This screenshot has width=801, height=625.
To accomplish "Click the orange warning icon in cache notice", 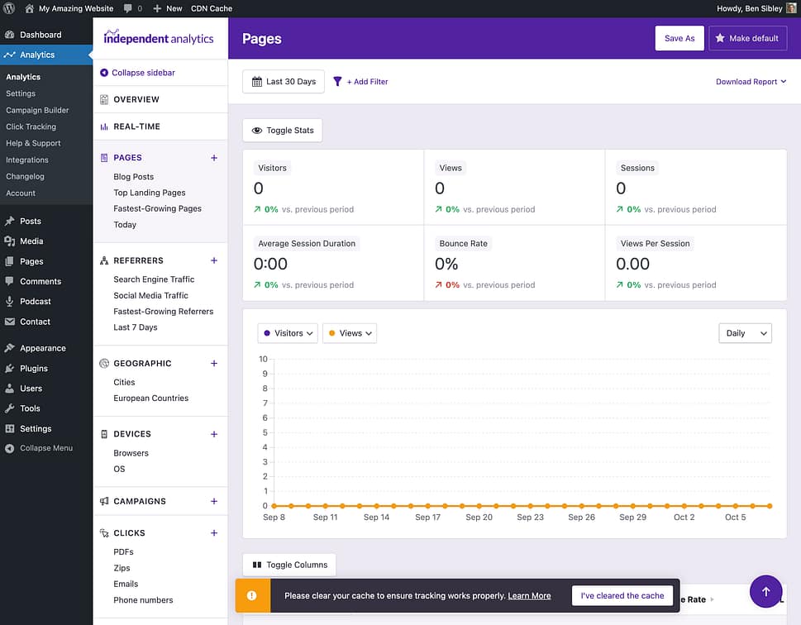I will pyautogui.click(x=252, y=595).
